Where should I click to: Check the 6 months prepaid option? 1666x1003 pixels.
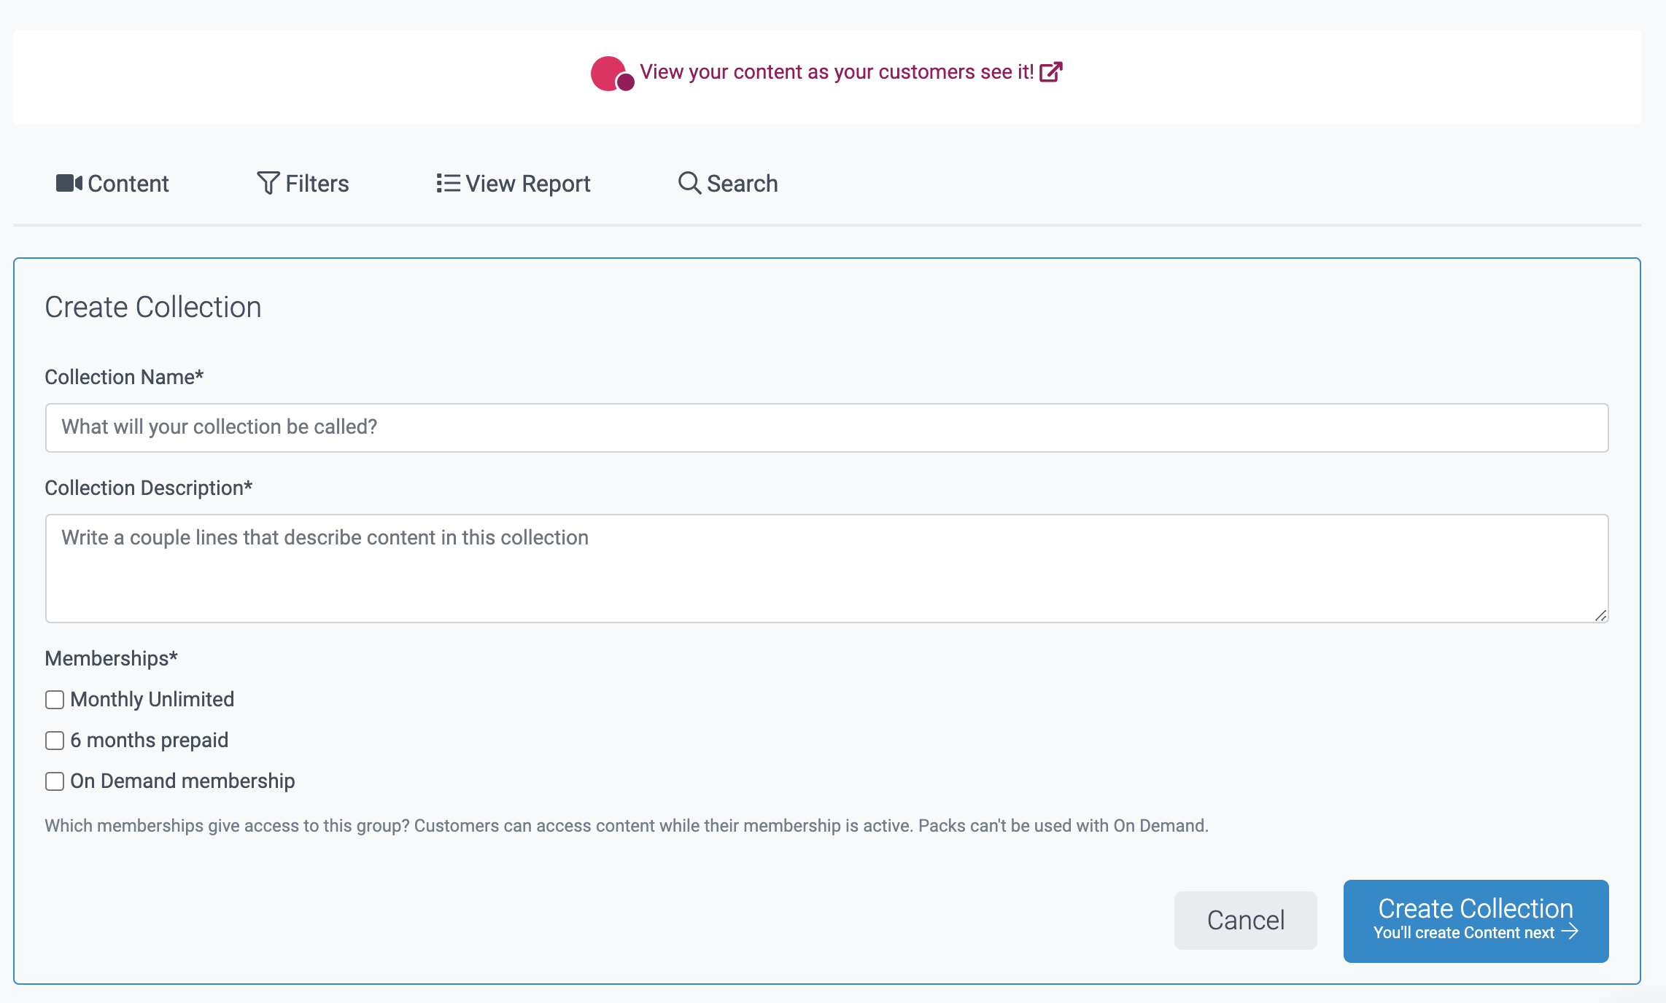click(x=55, y=741)
